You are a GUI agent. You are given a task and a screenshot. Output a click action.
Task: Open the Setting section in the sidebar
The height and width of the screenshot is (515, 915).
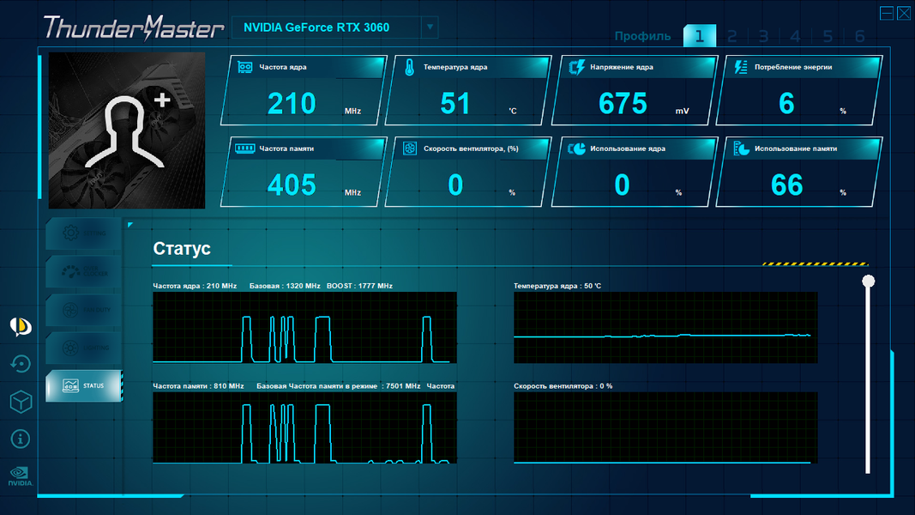click(x=84, y=233)
